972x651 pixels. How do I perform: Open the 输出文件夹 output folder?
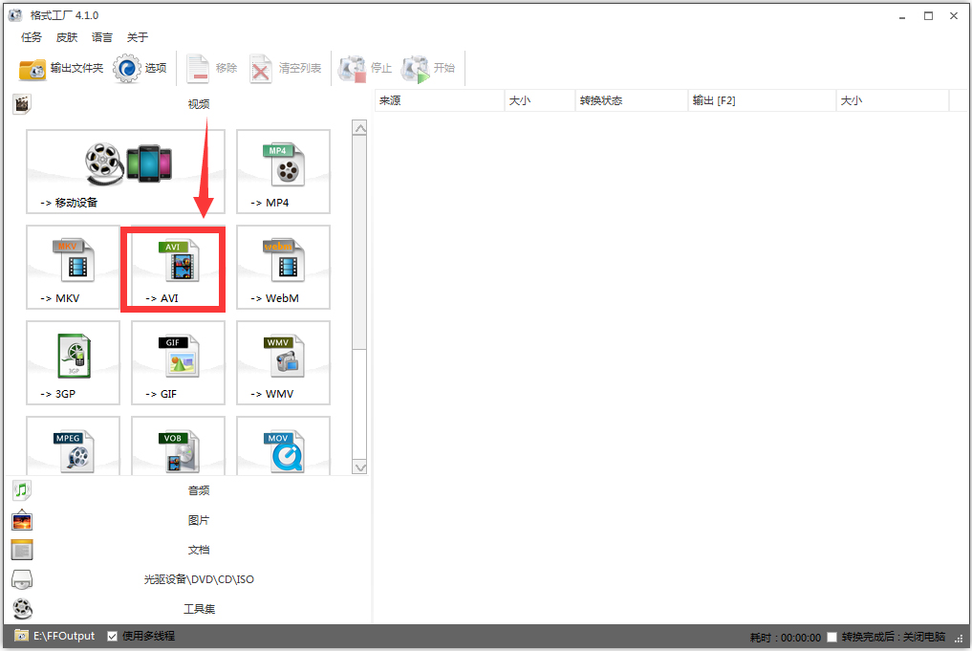pos(54,69)
